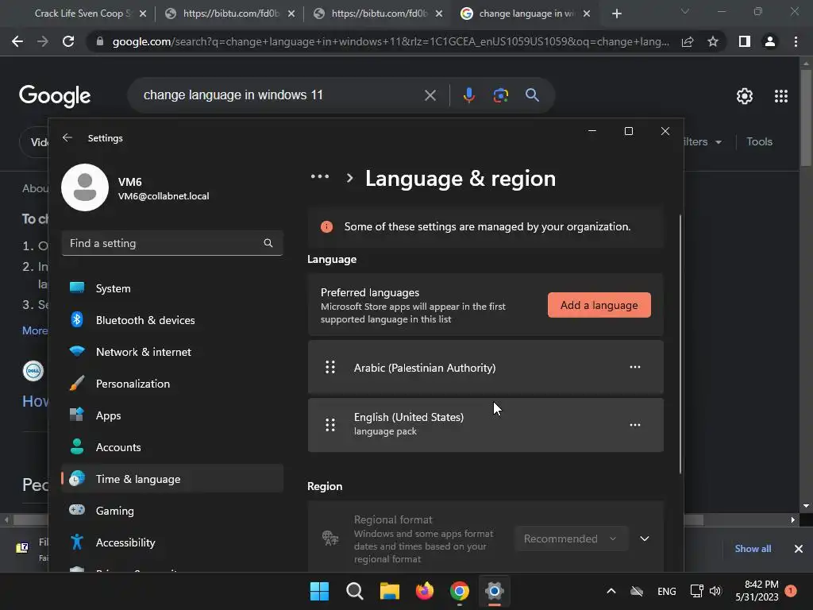Launch Firefox from taskbar
813x610 pixels.
tap(425, 591)
